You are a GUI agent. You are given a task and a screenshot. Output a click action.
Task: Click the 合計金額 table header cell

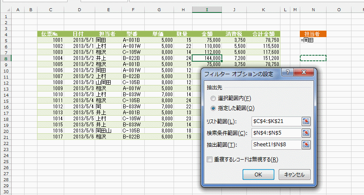tap(265, 34)
